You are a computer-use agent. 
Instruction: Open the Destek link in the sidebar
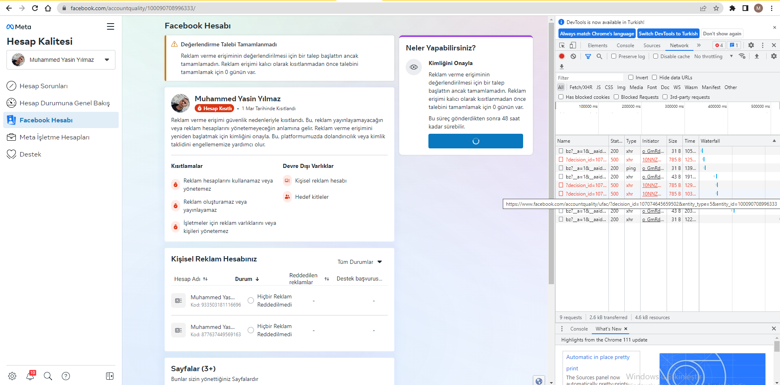61,154
